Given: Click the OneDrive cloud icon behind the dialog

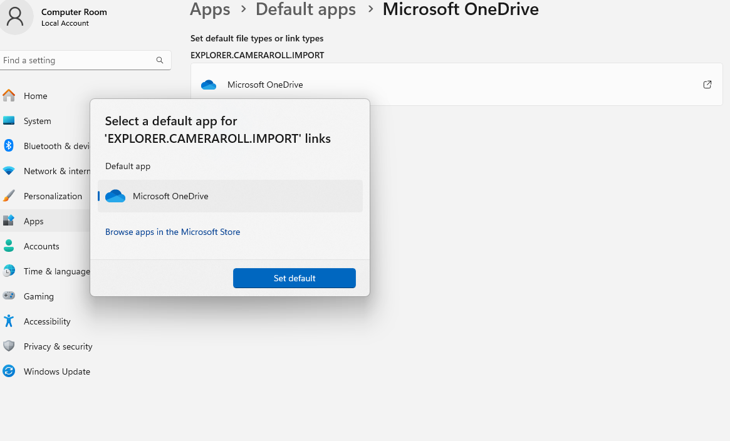Looking at the screenshot, I should [209, 85].
